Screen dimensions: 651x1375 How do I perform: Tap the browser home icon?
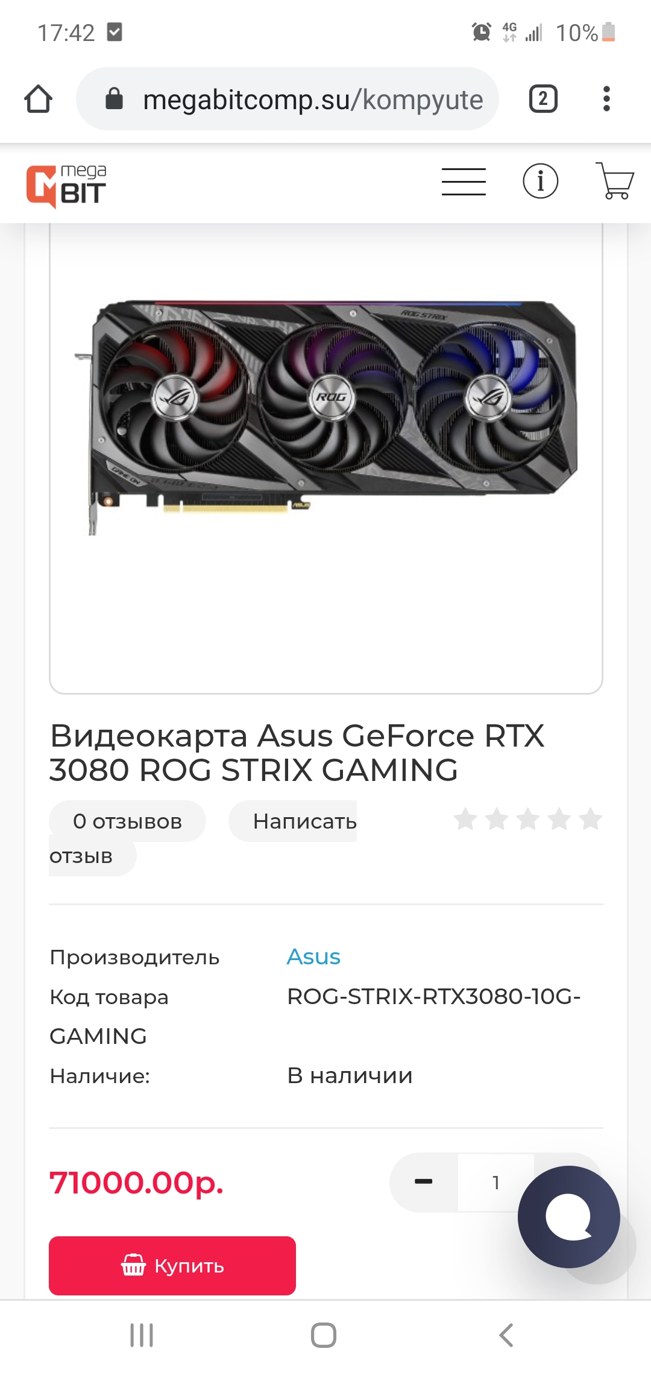(x=38, y=99)
